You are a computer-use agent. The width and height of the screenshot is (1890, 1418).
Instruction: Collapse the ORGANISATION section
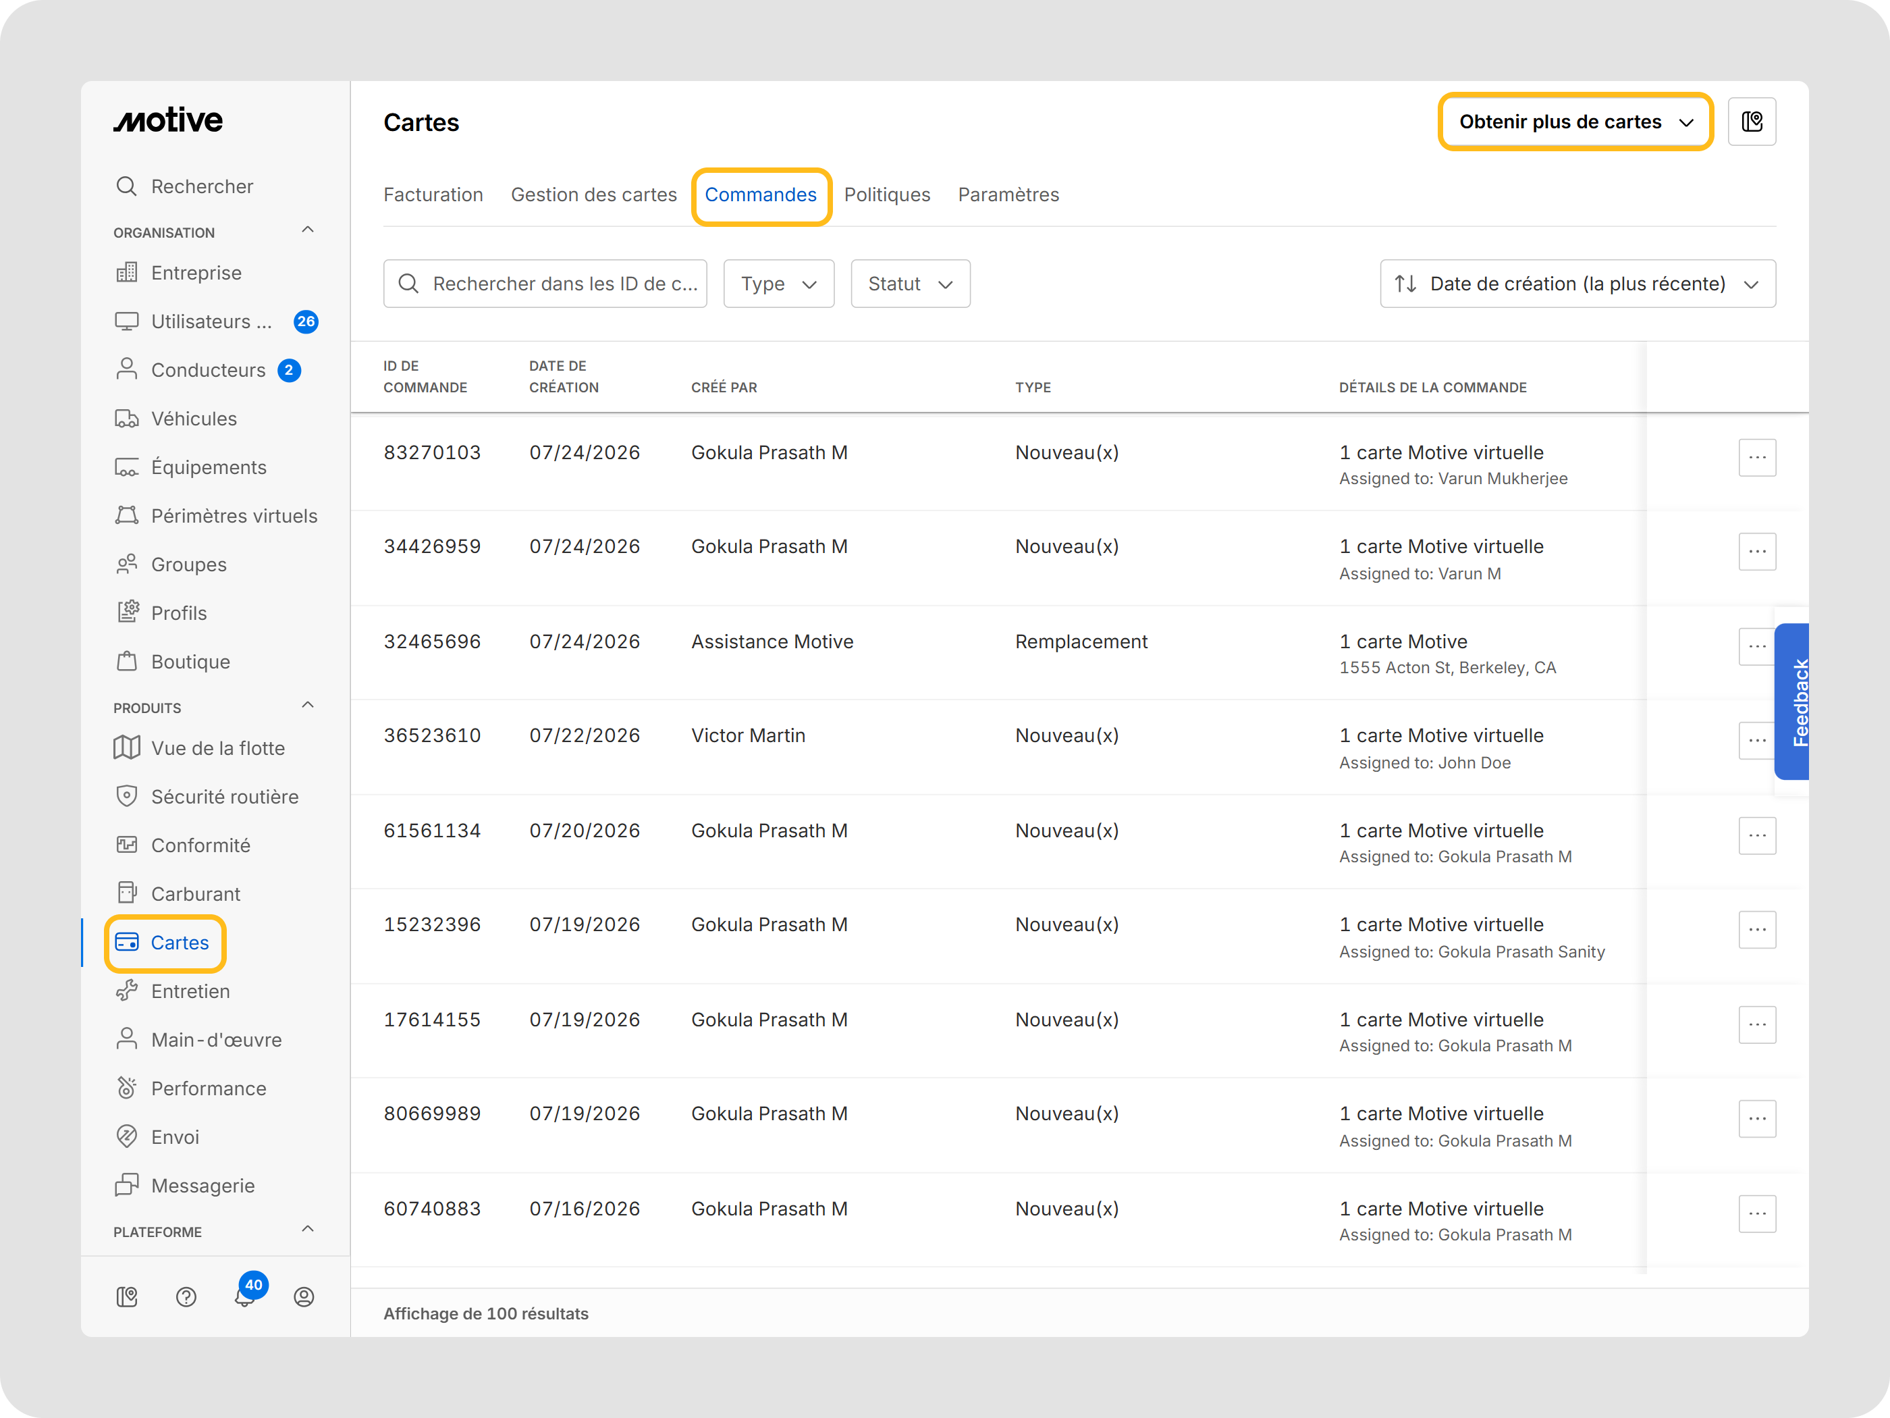308,230
